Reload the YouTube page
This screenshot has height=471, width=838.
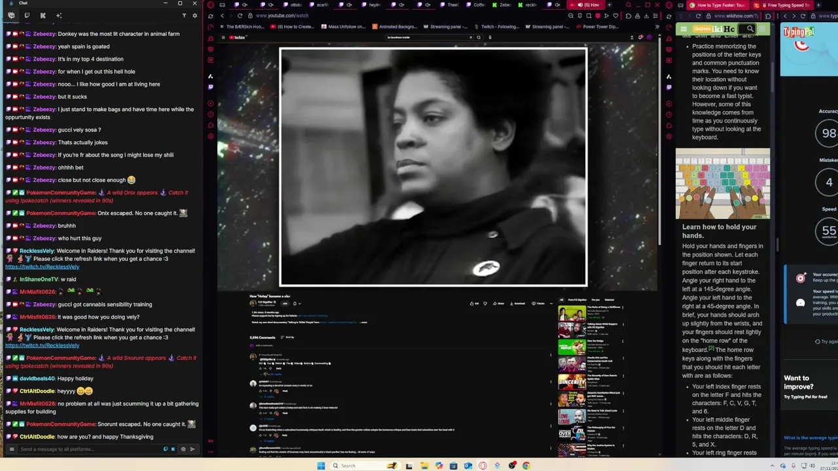(240, 16)
